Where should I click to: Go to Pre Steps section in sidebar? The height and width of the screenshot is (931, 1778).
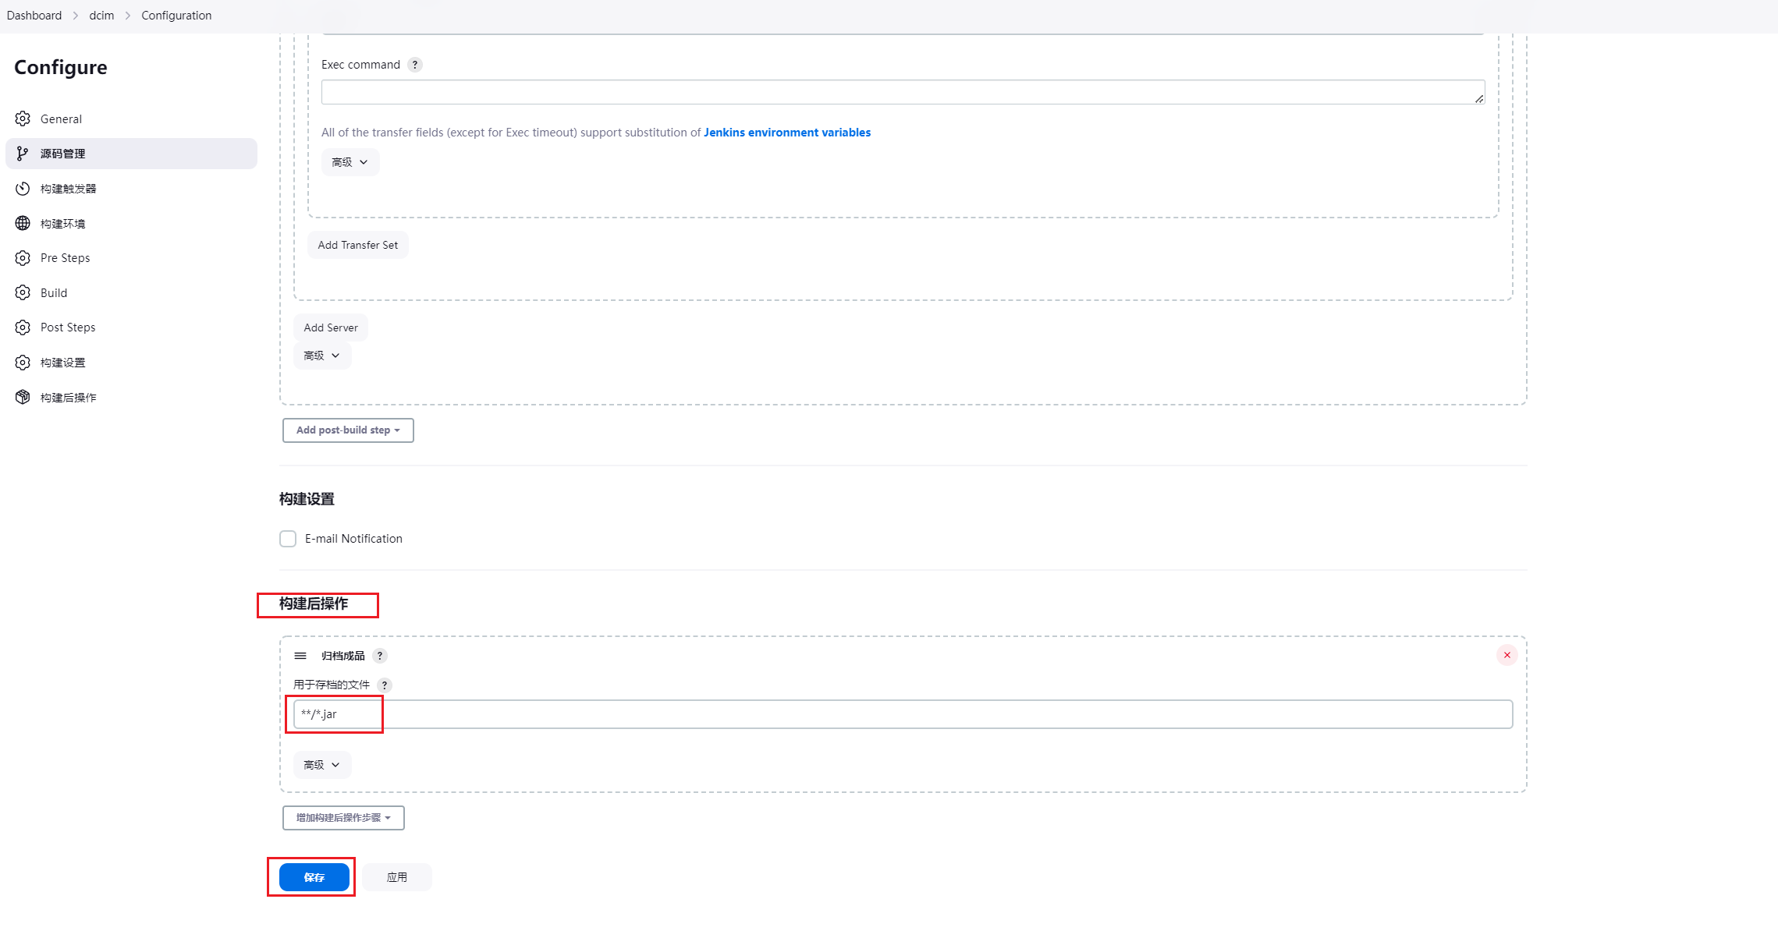point(65,258)
